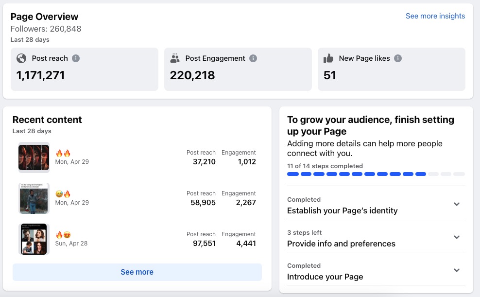
Task: Select the Post Engagement 220,218 card
Action: point(238,69)
